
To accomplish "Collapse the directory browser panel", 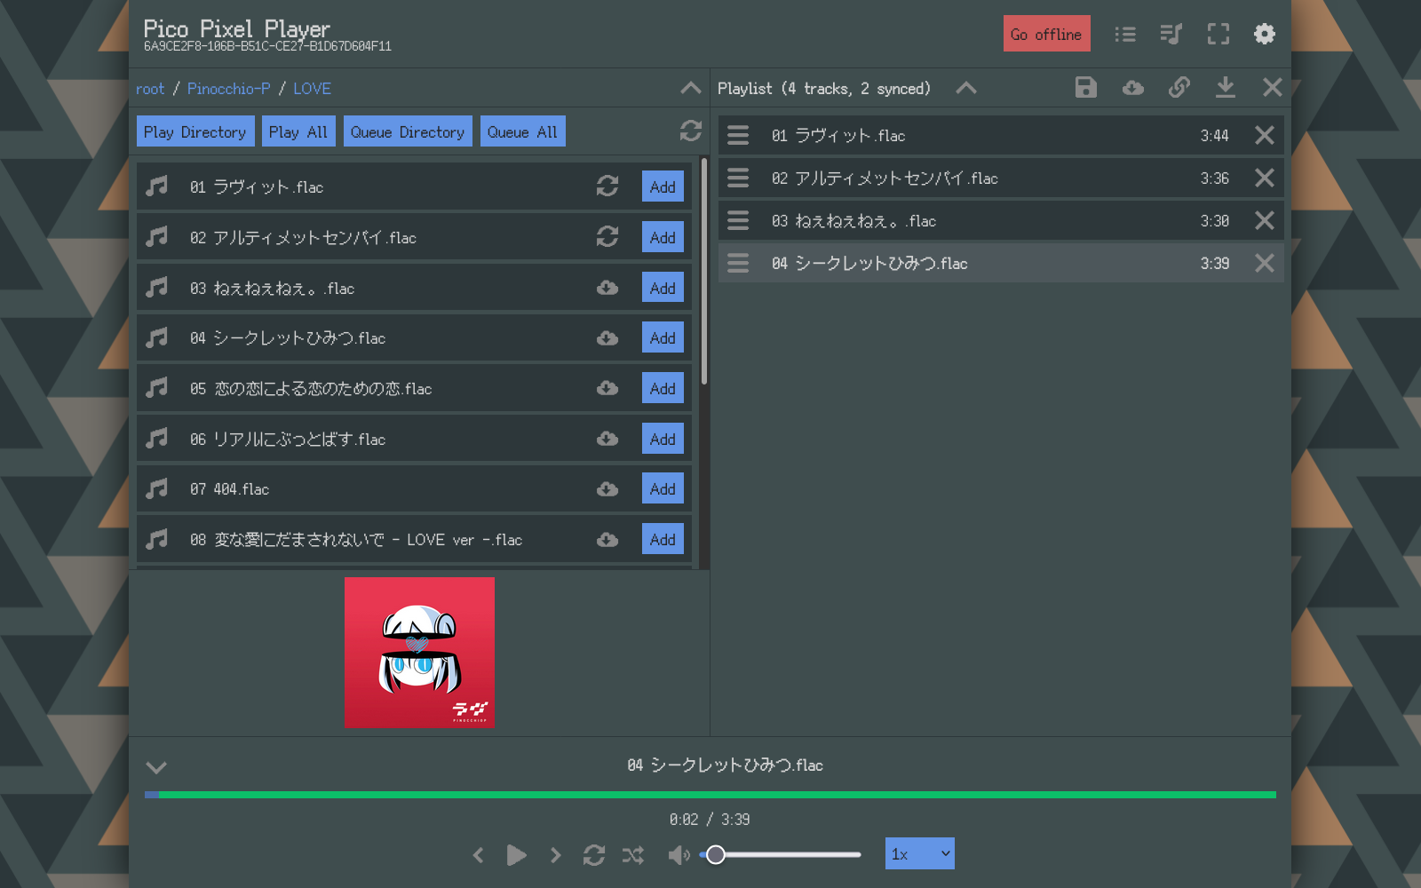I will pos(690,88).
